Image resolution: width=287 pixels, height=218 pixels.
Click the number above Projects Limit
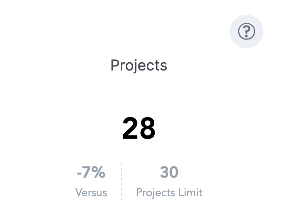(x=169, y=172)
